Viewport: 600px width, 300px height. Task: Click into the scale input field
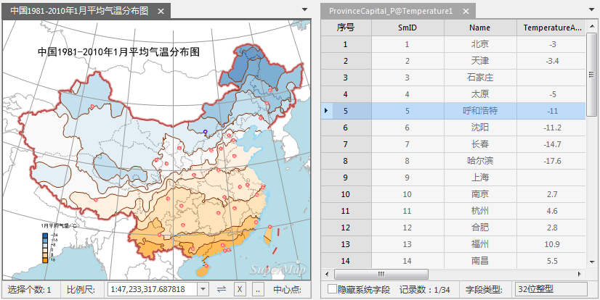pos(151,289)
